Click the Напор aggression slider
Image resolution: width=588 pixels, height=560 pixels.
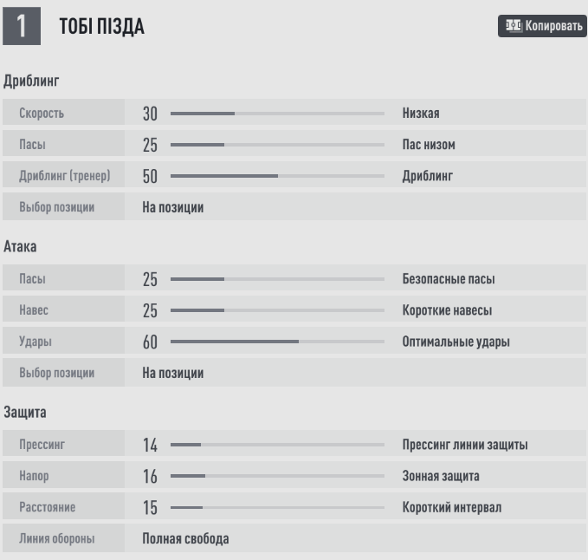pyautogui.click(x=277, y=476)
